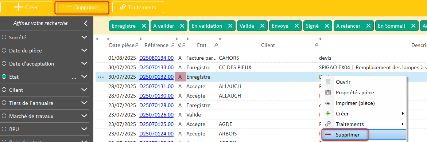Expand the Date d'acceptation filter section
This screenshot has height=142, width=427.
click(x=85, y=64)
